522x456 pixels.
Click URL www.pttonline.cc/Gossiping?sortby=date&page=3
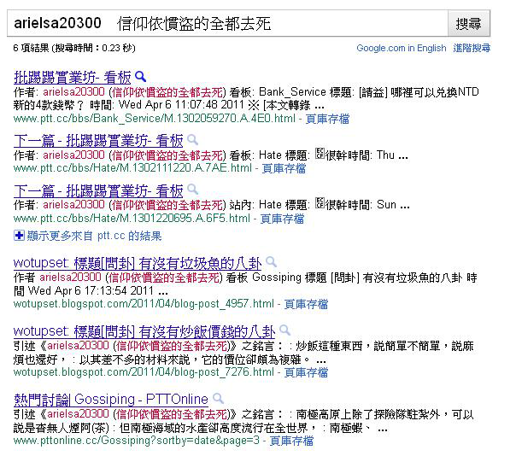[137, 441]
